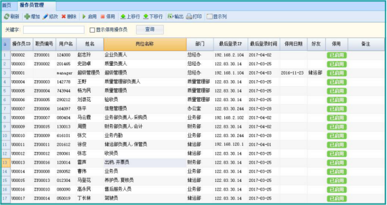Click 已启用 badge for 赵志玲

(337, 55)
